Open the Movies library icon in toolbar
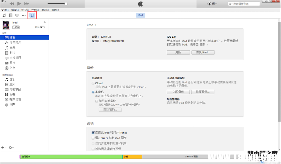This screenshot has height=164, width=281. coord(11,15)
